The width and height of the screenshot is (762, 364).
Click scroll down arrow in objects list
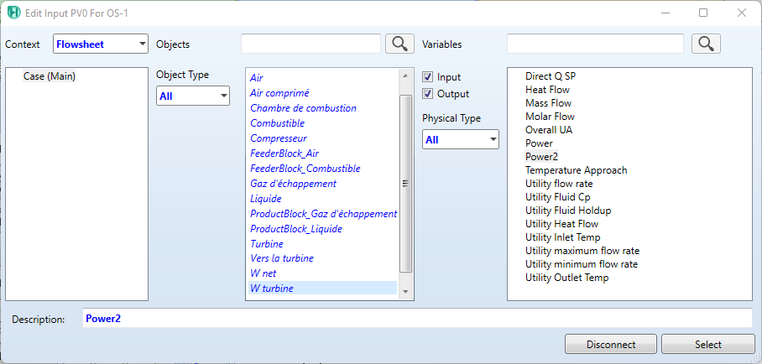pos(405,291)
